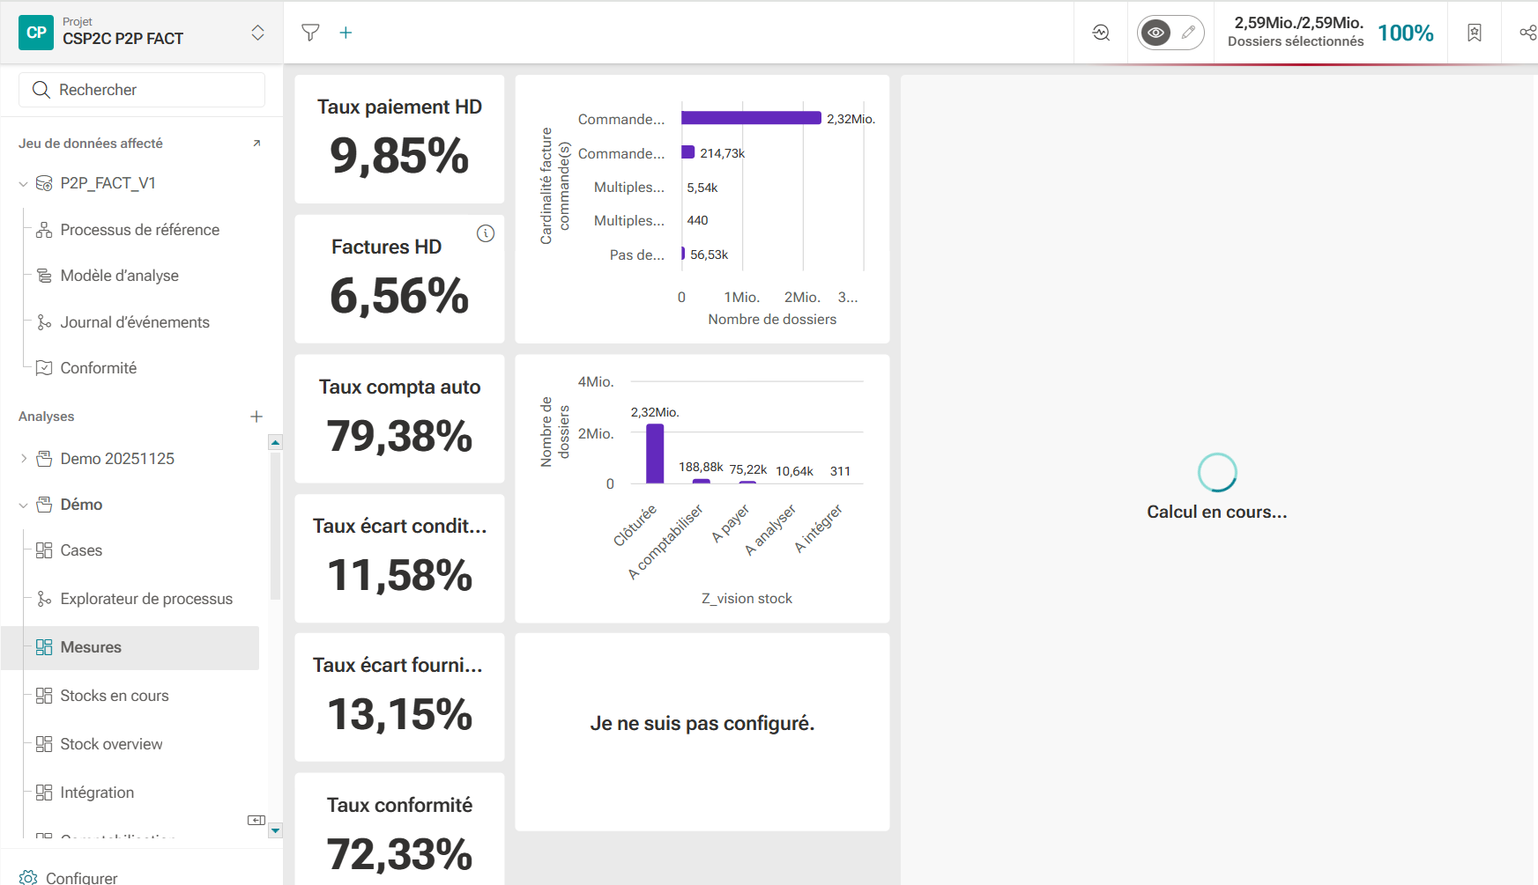
Task: Open the process monitoring icon in top bar
Action: (1101, 33)
